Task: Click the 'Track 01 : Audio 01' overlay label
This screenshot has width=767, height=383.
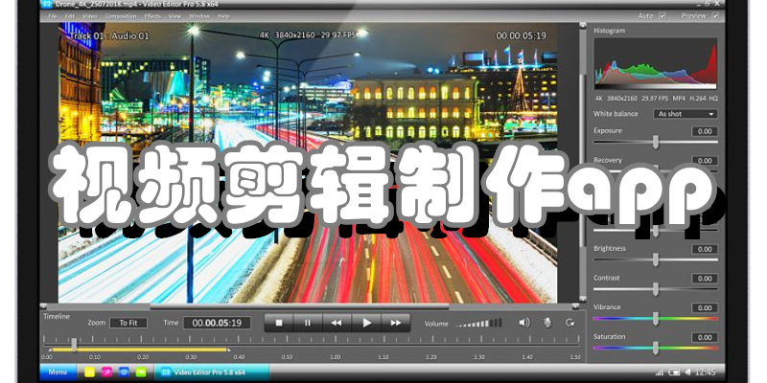Action: click(x=109, y=35)
